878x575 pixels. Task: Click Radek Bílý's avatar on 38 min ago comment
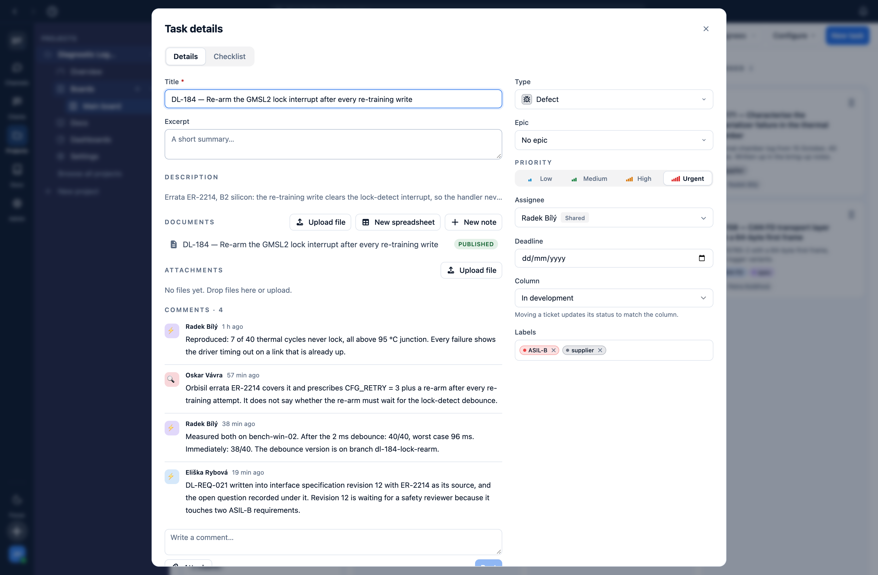[x=171, y=428]
